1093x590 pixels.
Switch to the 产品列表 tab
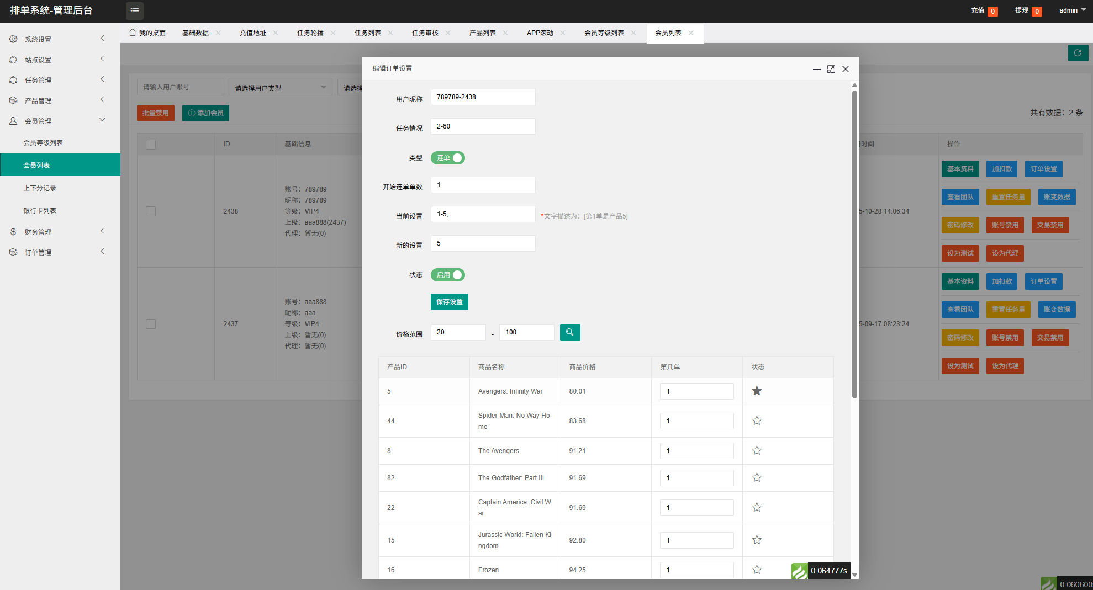point(482,33)
